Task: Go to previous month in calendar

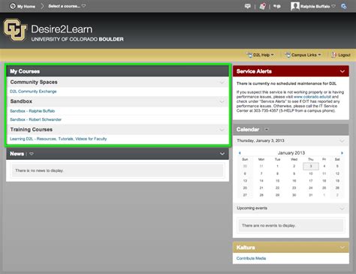Action: pos(240,153)
